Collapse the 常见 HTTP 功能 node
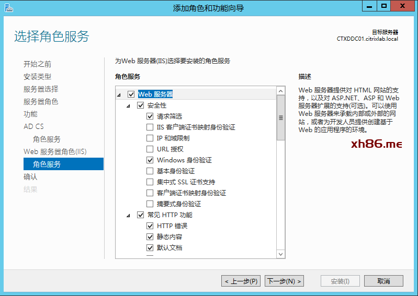Viewport: 418px width, 296px height. pos(129,215)
